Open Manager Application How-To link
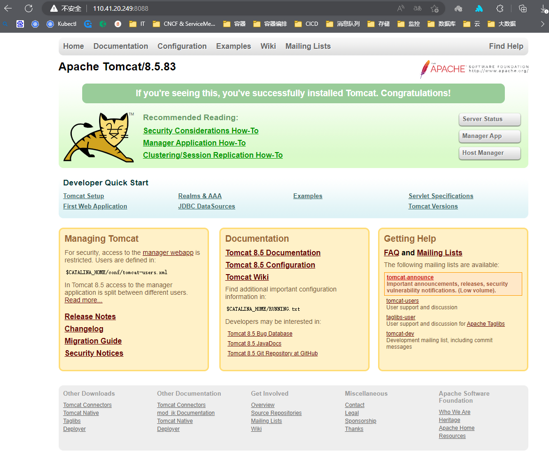Image resolution: width=549 pixels, height=452 pixels. pos(194,143)
